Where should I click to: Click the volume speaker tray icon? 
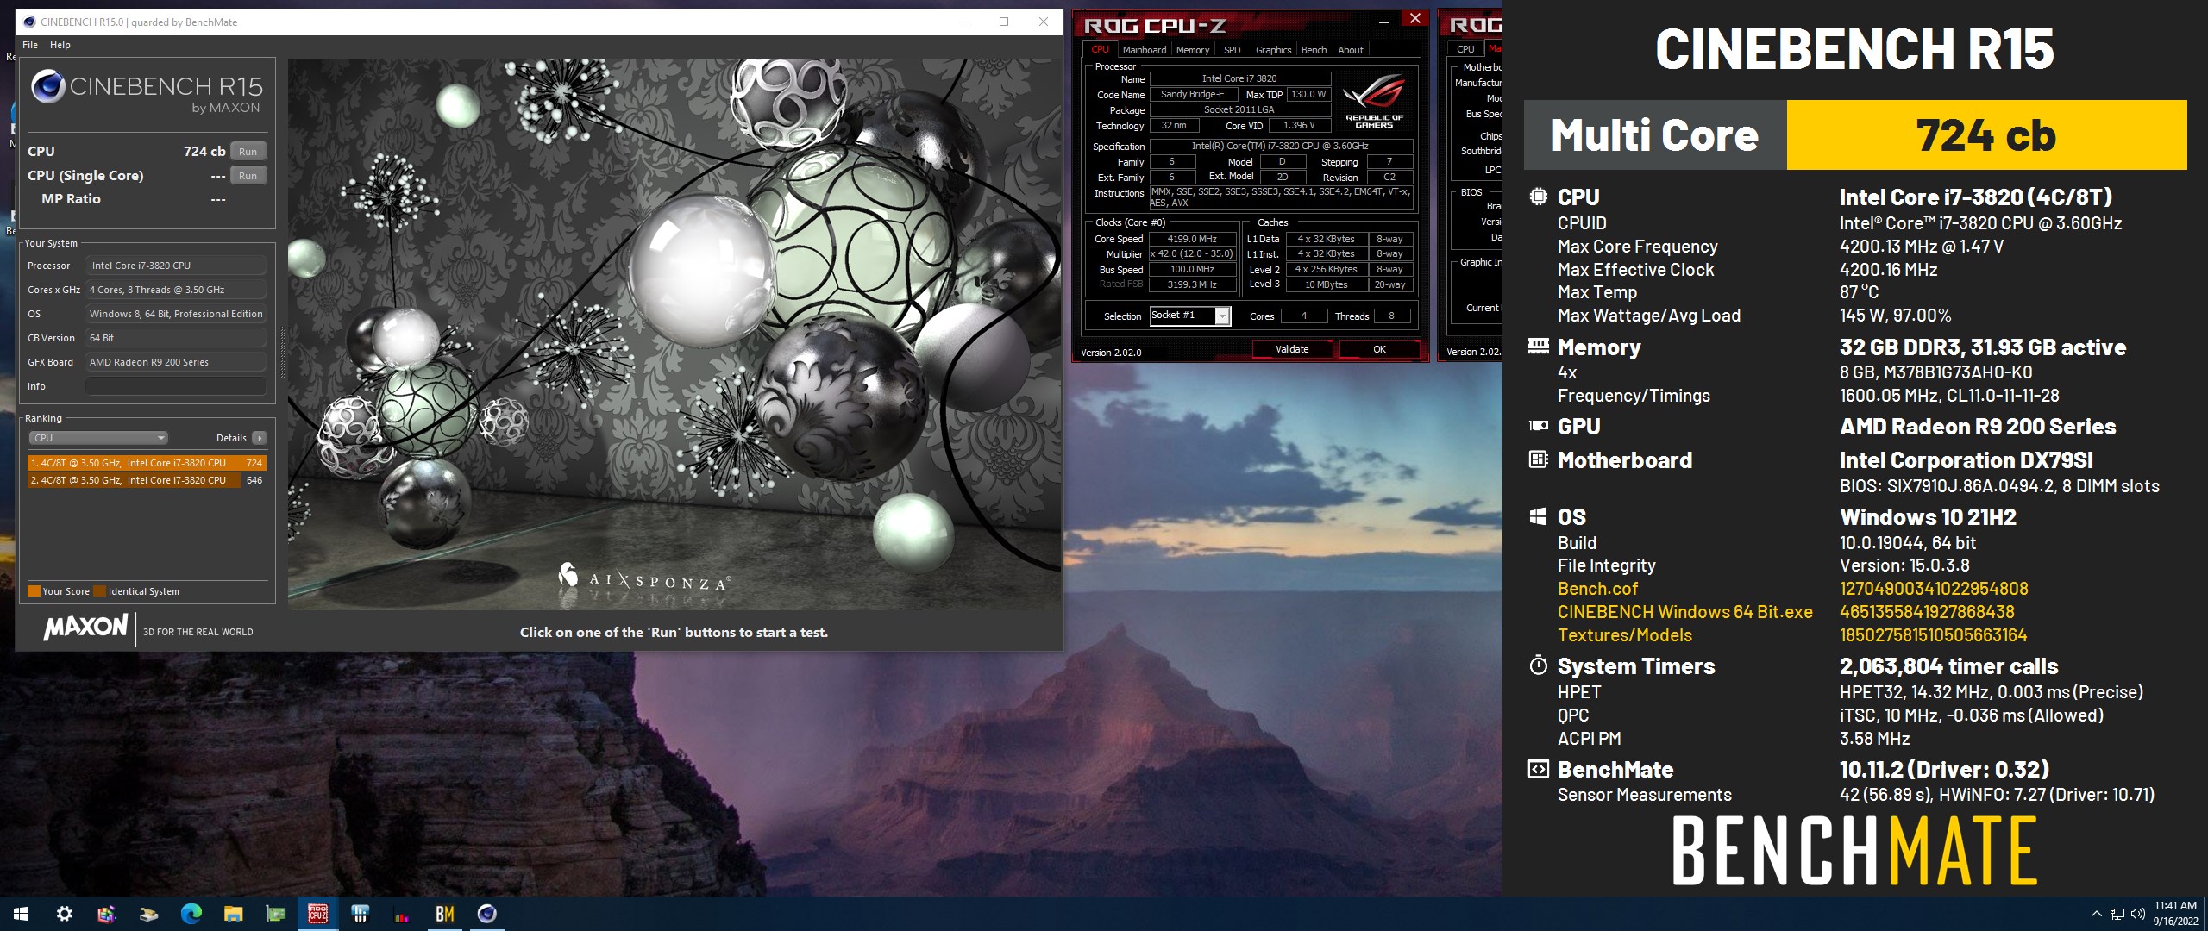(2137, 914)
